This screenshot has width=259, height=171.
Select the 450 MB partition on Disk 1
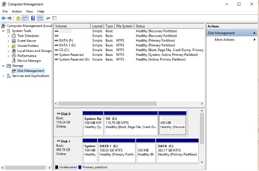[x=145, y=153]
